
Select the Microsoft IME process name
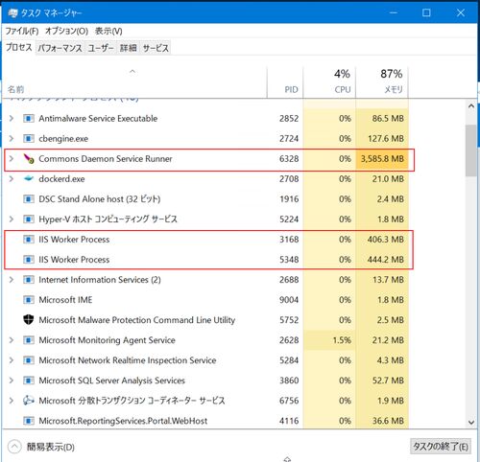(x=65, y=300)
